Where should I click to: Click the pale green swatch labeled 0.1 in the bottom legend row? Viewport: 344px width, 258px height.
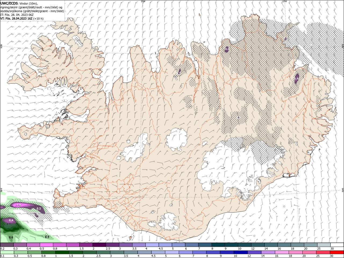click(7, 252)
